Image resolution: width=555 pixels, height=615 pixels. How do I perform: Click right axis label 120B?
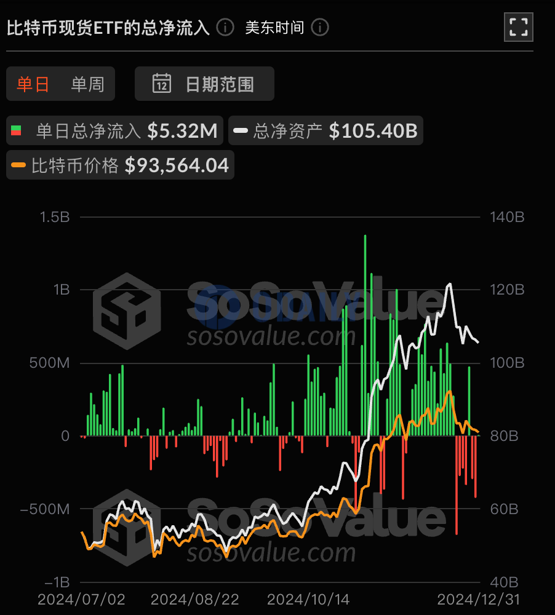pos(507,290)
